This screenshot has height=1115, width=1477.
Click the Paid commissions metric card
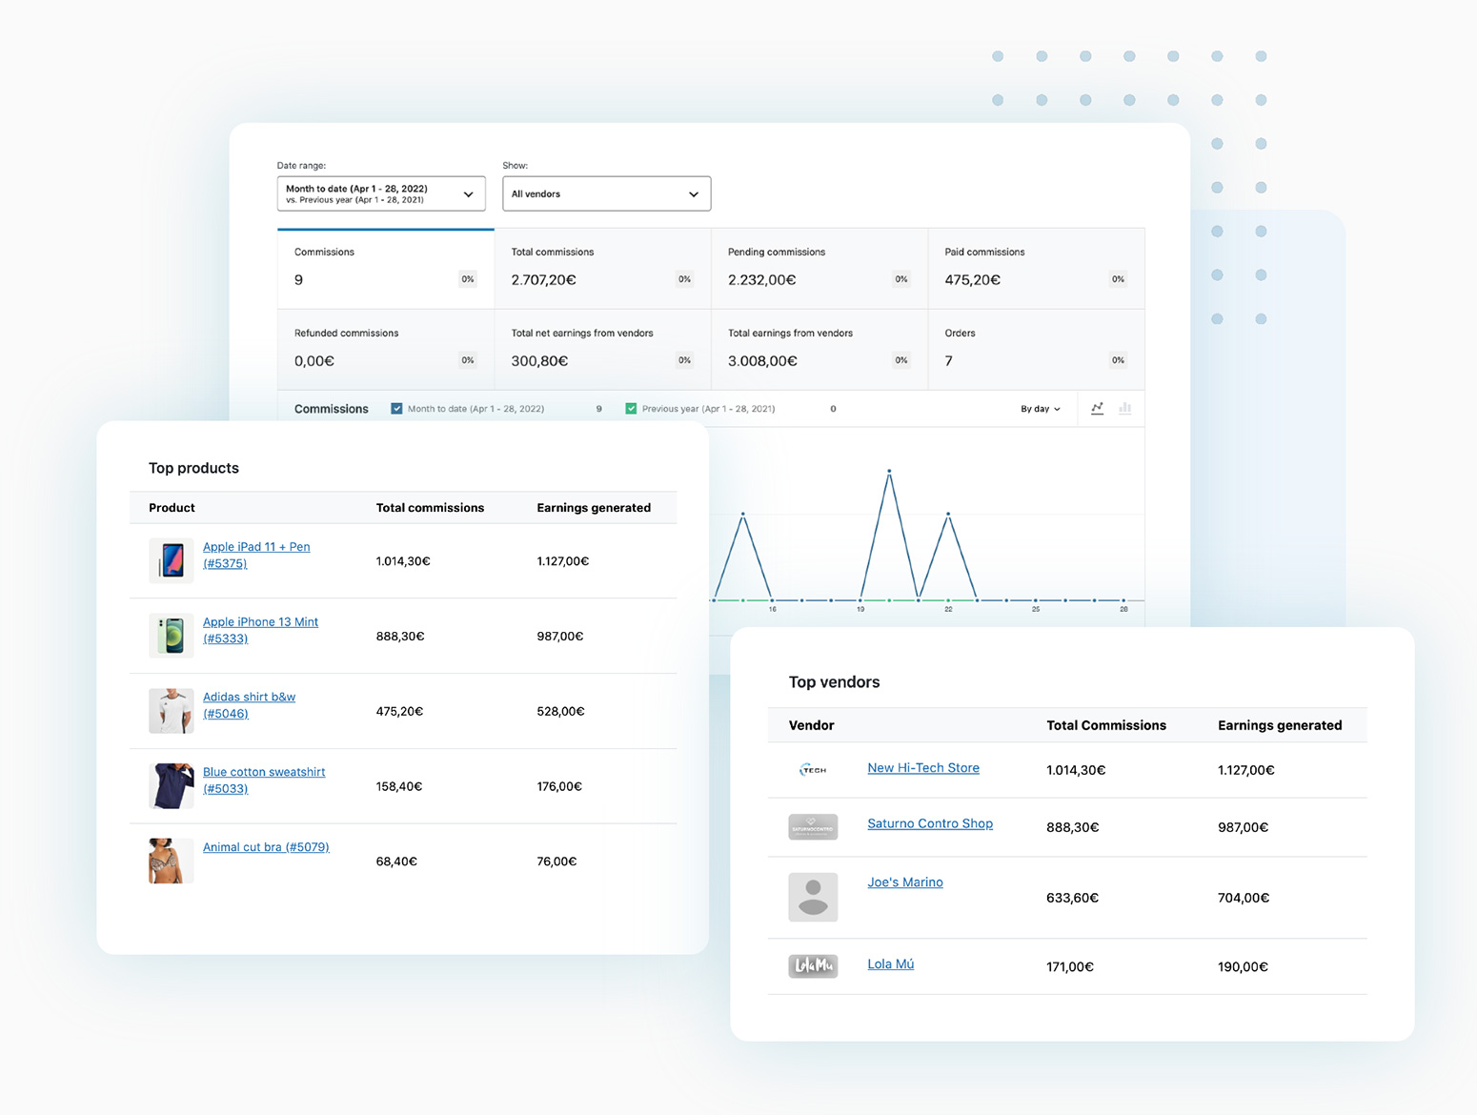point(1035,267)
